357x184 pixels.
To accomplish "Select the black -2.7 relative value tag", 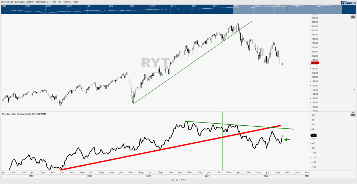I will pos(313,135).
